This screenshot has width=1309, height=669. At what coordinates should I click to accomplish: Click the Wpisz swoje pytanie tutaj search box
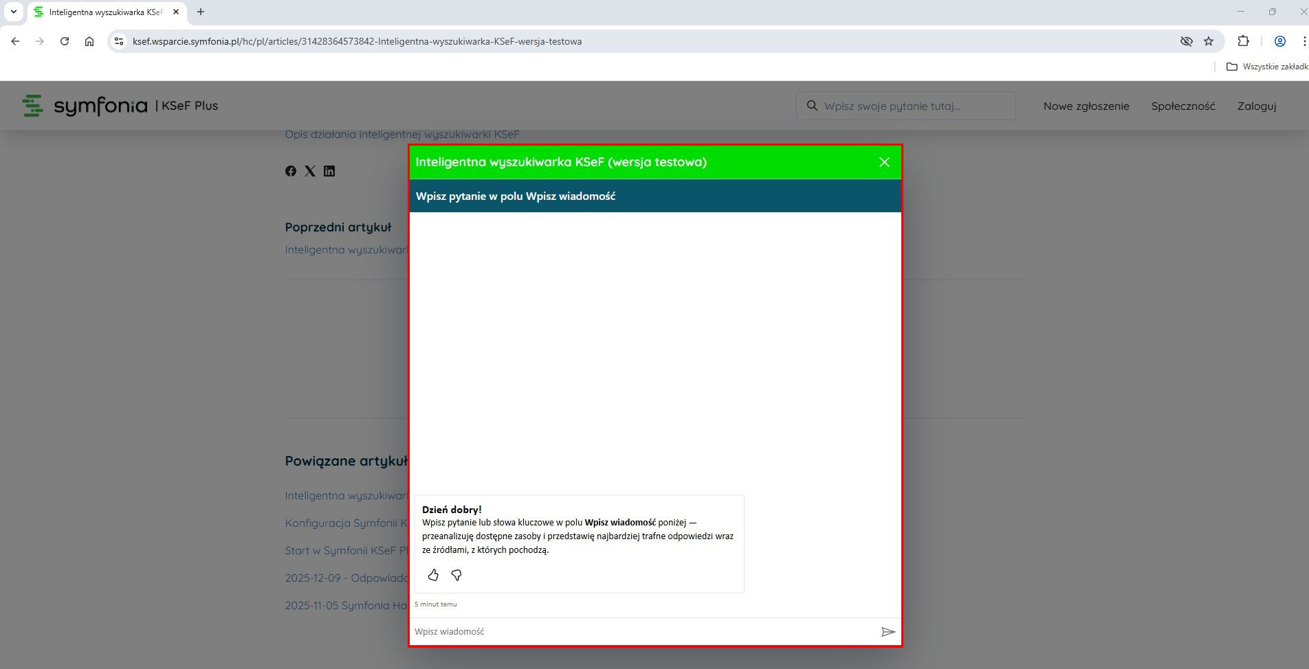coord(905,106)
